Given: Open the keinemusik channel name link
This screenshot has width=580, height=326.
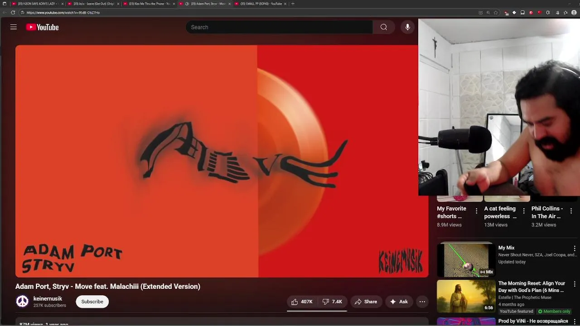Looking at the screenshot, I should pos(48,299).
